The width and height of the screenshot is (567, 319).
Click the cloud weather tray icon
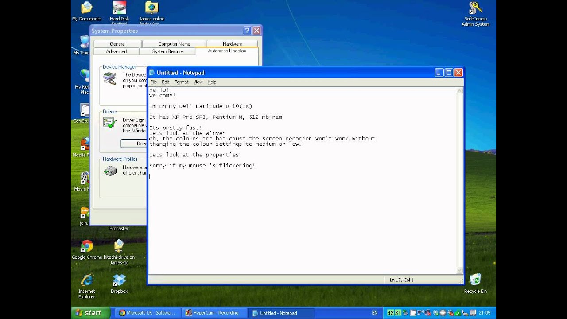443,313
